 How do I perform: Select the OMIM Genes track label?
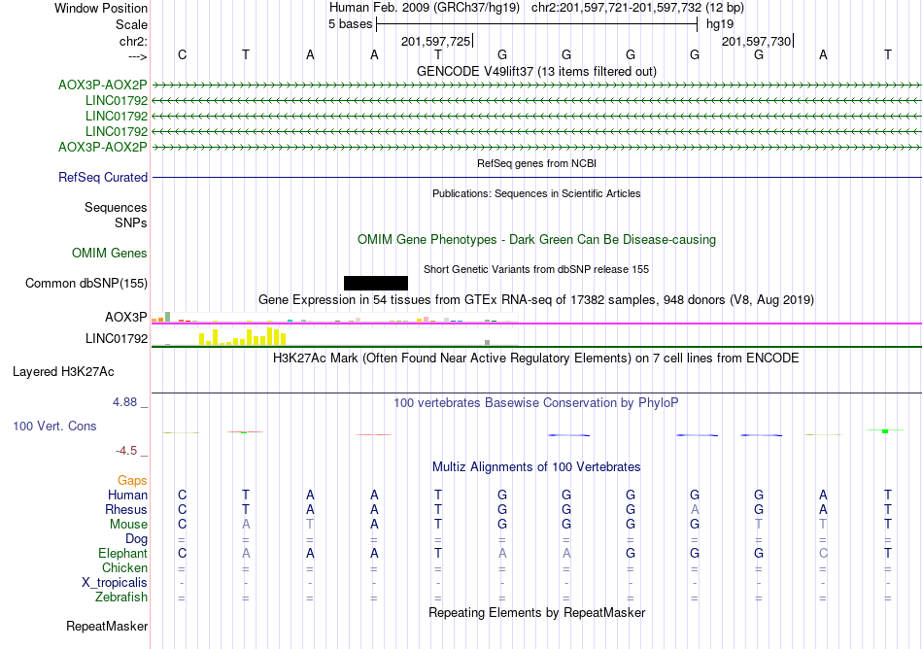coord(110,253)
